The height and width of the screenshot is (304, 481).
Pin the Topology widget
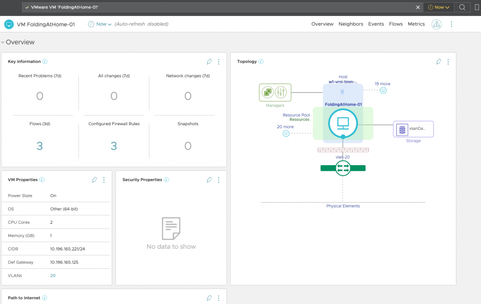click(438, 61)
